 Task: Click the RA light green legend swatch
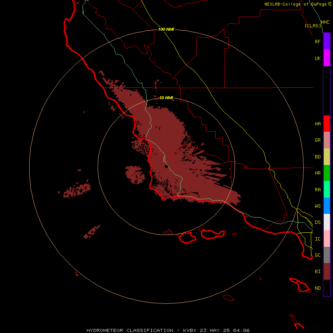point(327,189)
